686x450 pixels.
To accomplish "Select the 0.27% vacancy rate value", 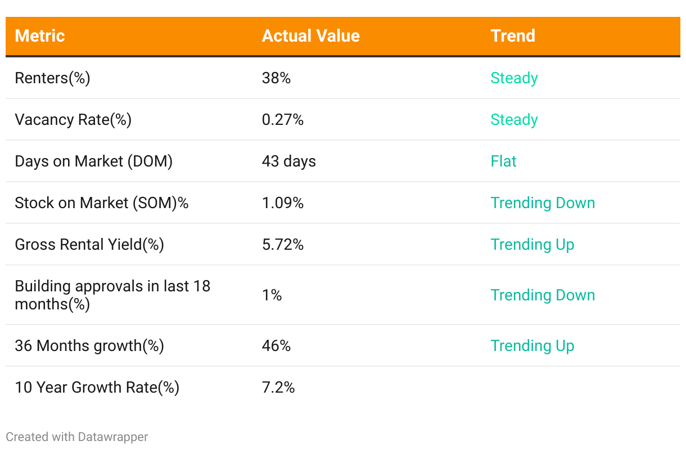I will coord(283,120).
